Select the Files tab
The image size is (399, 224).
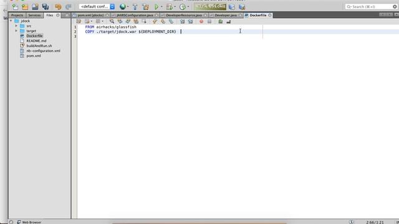[x=50, y=15]
